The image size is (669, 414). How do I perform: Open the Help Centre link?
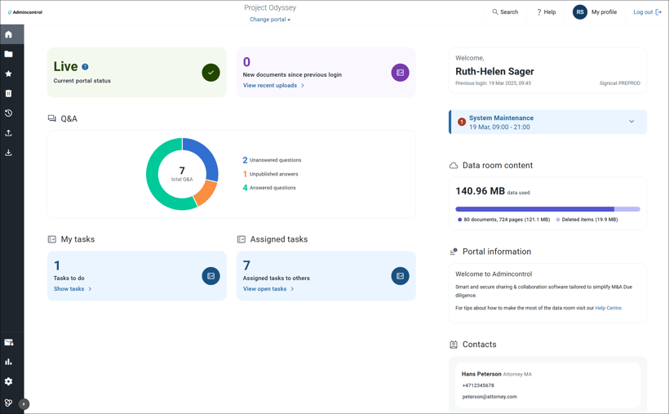point(608,308)
